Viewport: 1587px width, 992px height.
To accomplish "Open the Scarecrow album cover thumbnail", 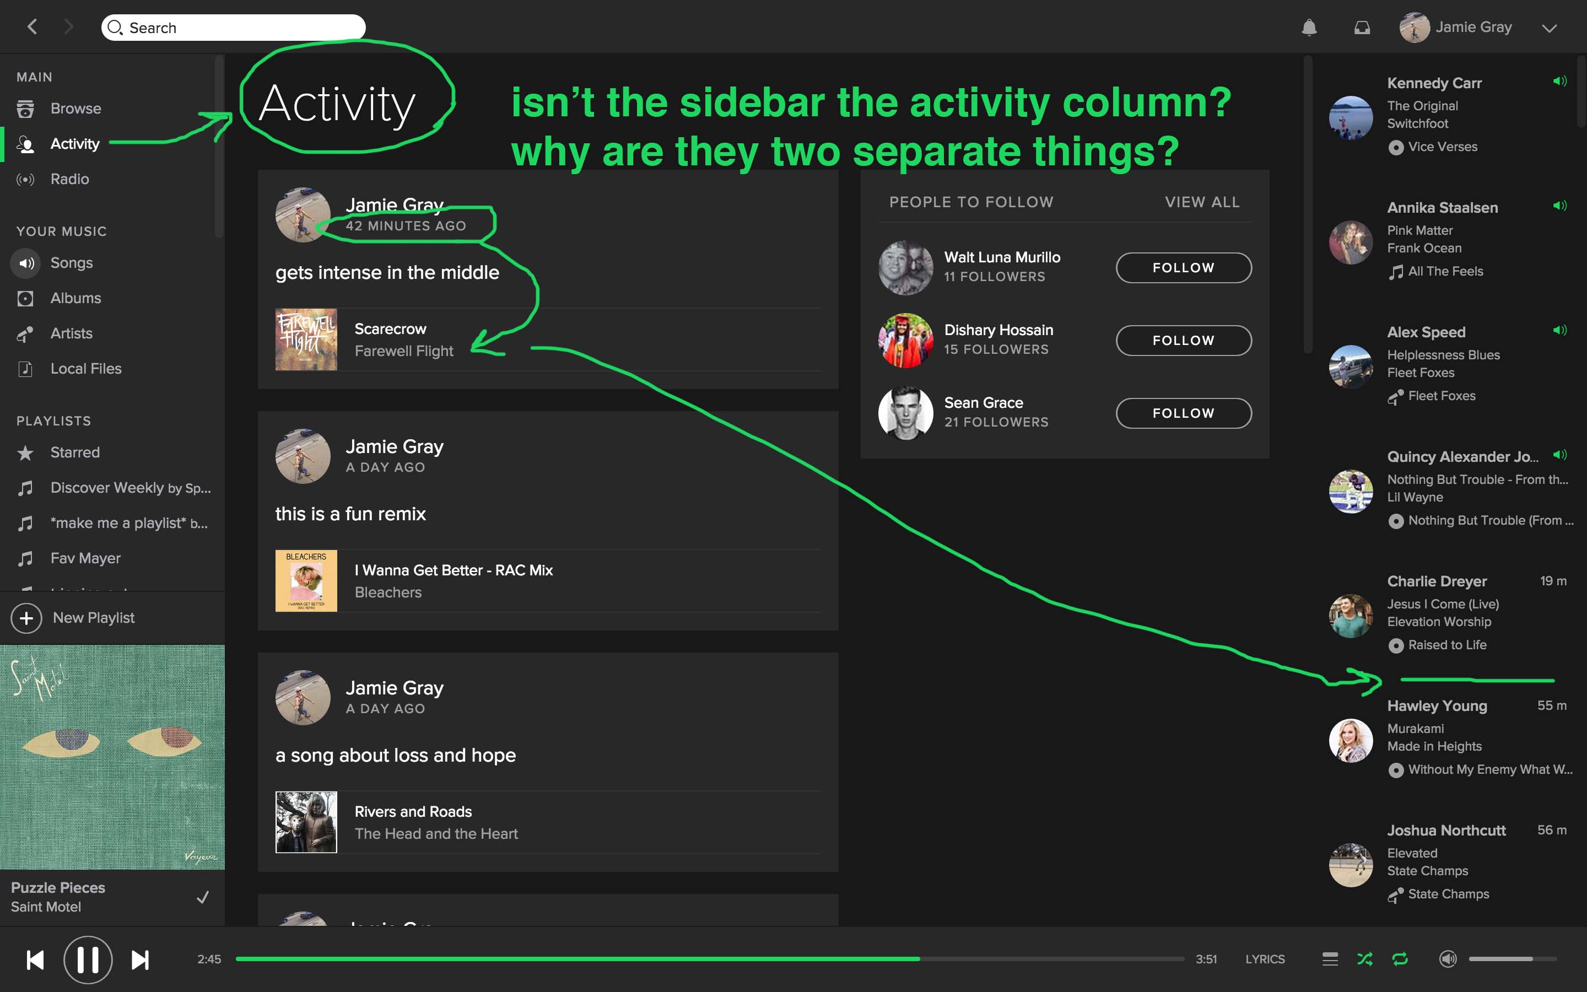I will tap(306, 340).
